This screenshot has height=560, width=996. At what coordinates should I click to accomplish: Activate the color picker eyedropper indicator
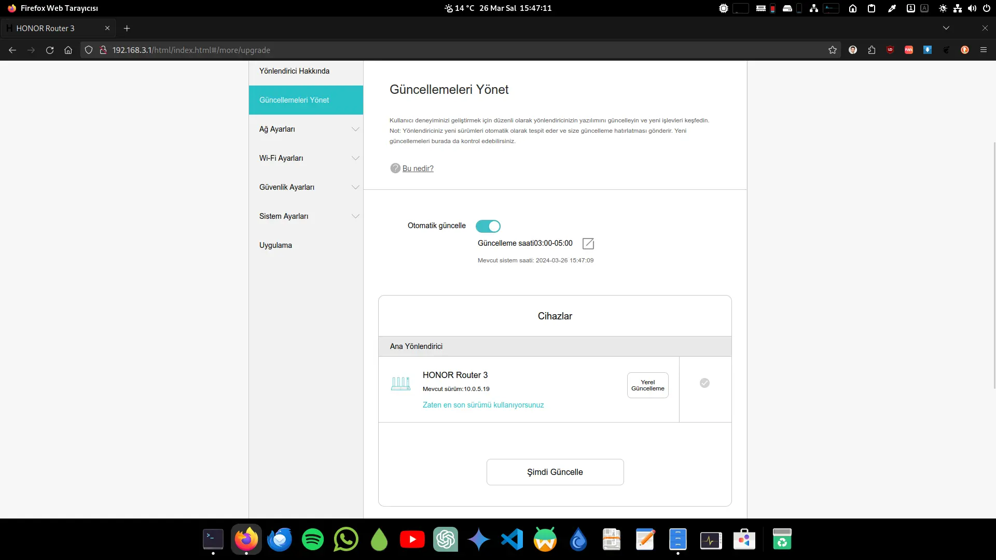click(892, 8)
